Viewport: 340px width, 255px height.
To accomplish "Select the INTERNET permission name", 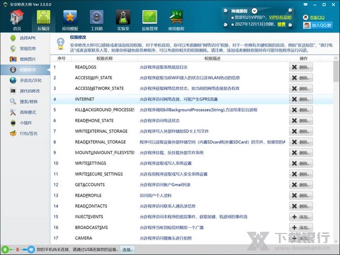I will point(84,99).
